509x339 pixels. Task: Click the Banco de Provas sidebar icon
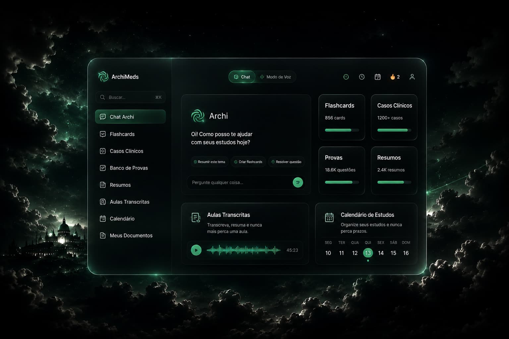(103, 168)
